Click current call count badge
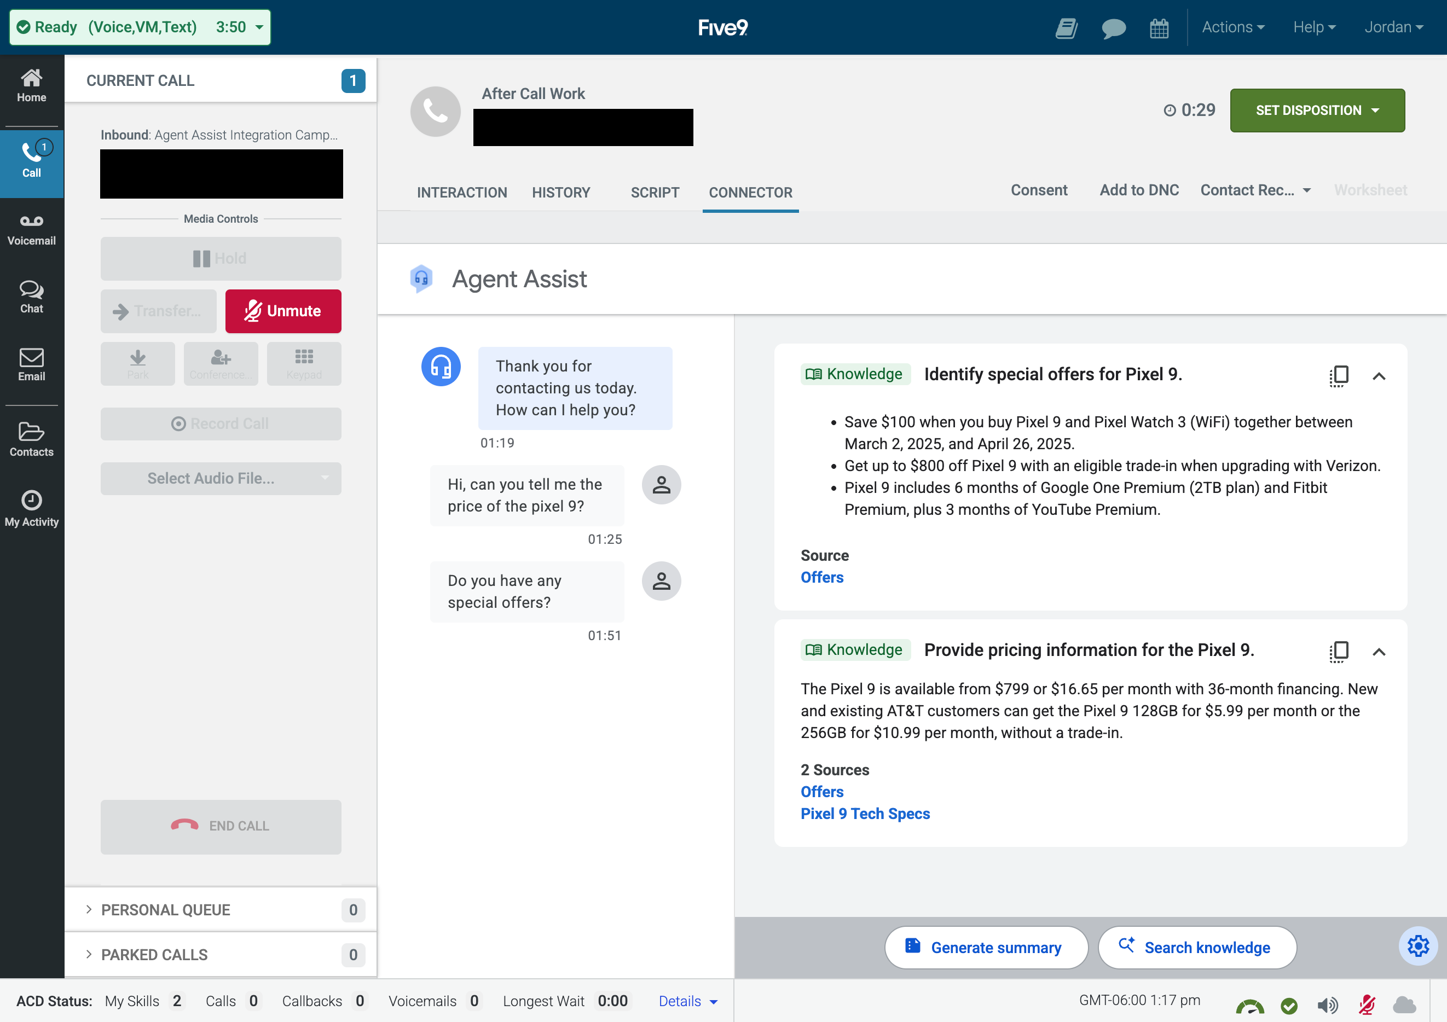Image resolution: width=1447 pixels, height=1022 pixels. (x=353, y=80)
